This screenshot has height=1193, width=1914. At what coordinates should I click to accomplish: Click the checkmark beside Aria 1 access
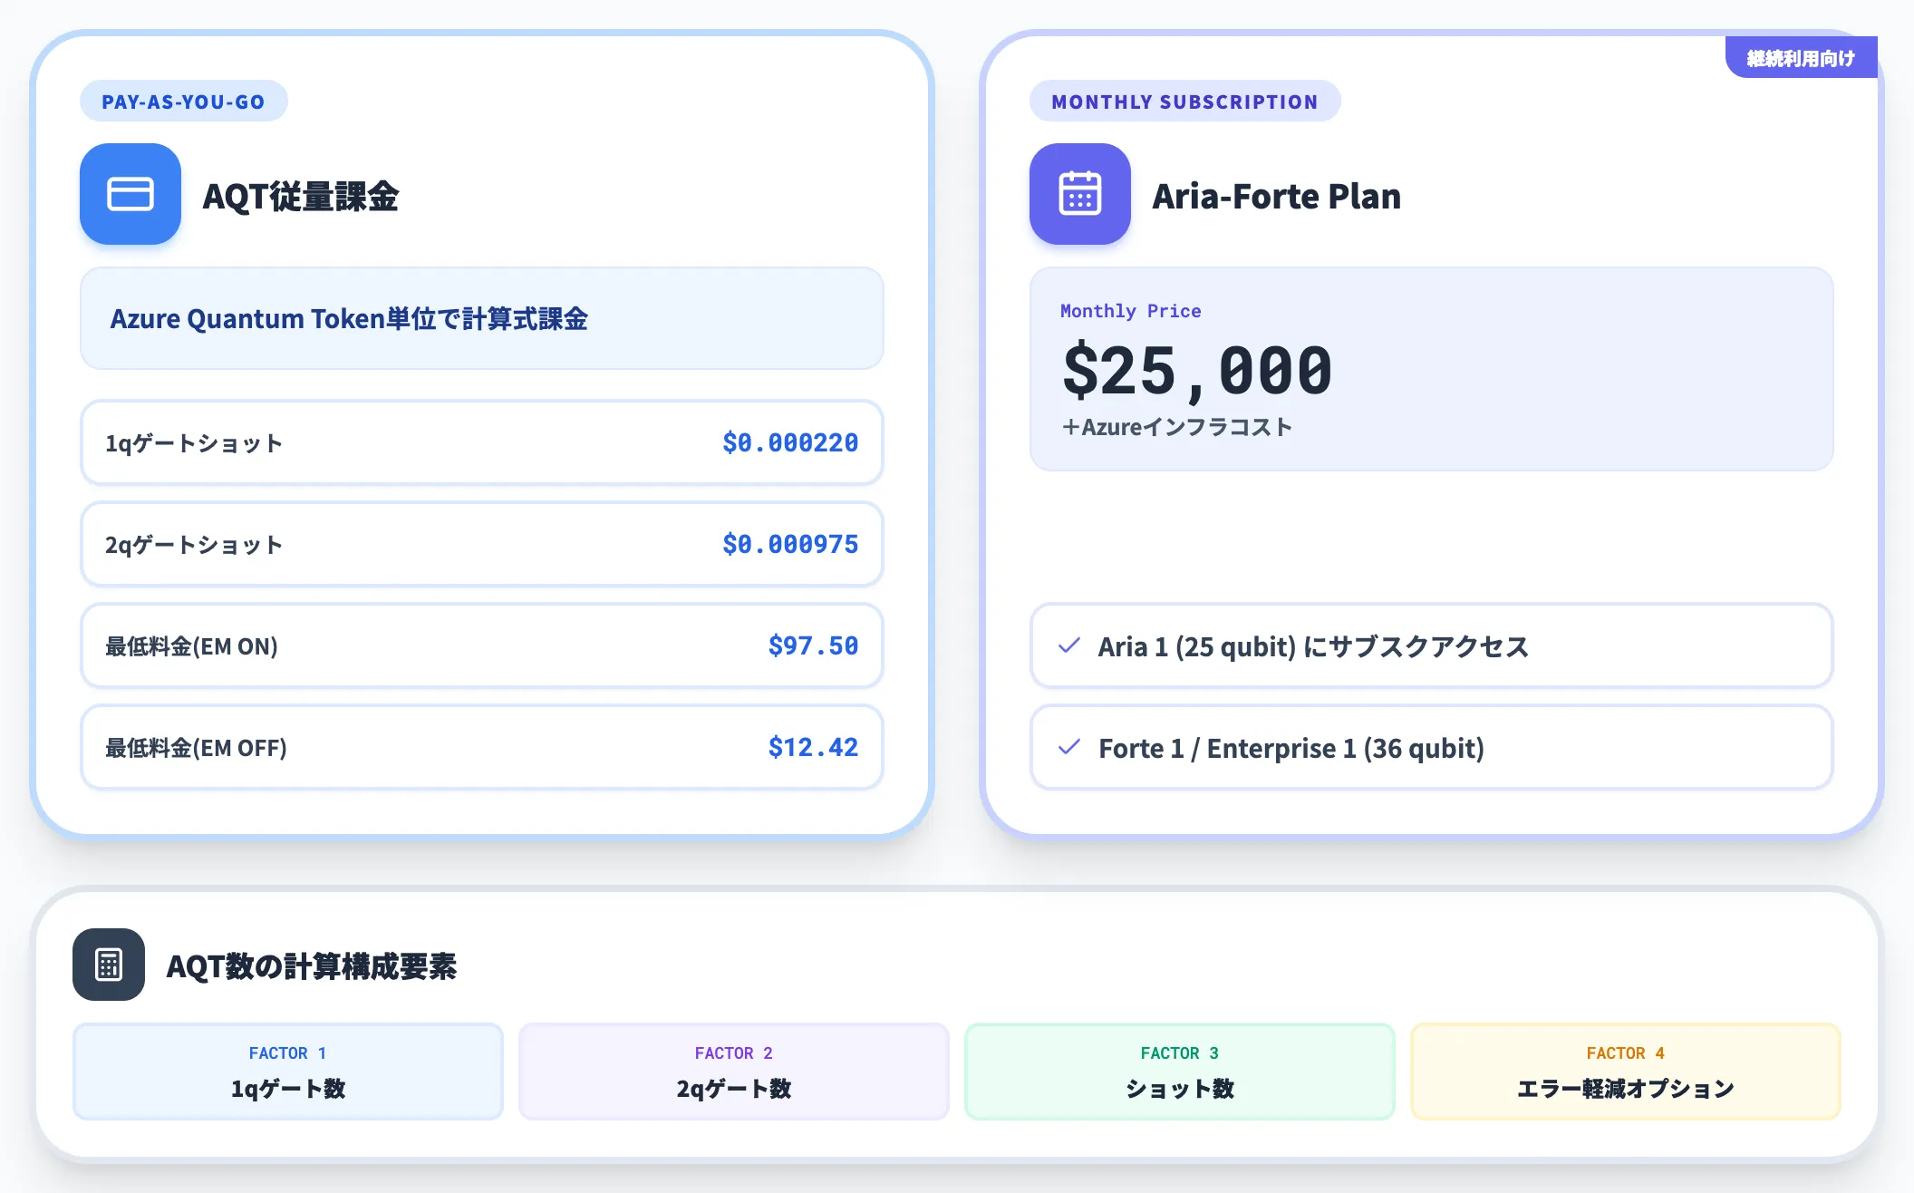[1069, 645]
